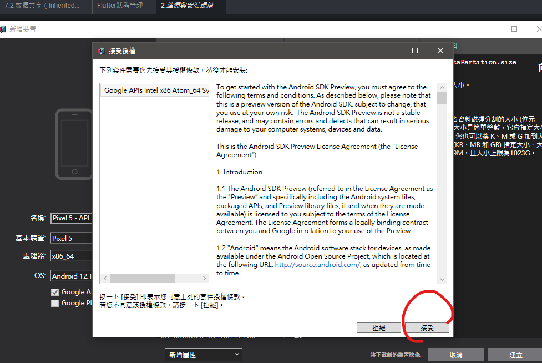Open the source.android.com link

point(317,264)
